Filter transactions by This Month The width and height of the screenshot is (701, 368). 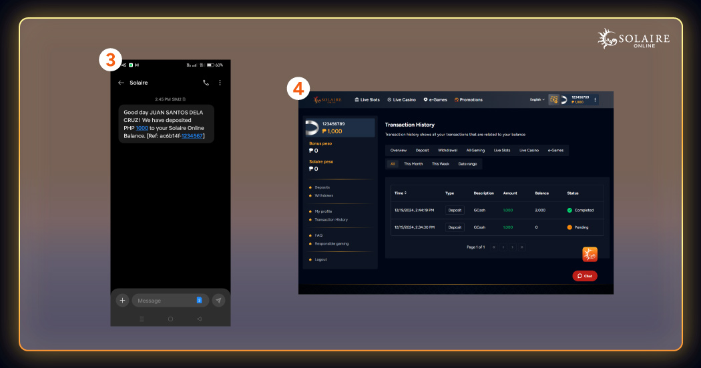(x=413, y=164)
